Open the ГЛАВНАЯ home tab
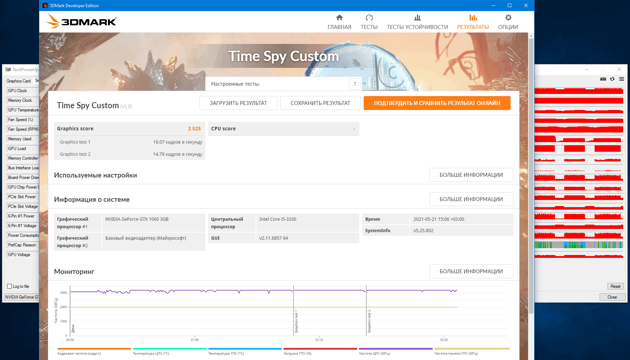Image resolution: width=630 pixels, height=360 pixels. coord(339,22)
